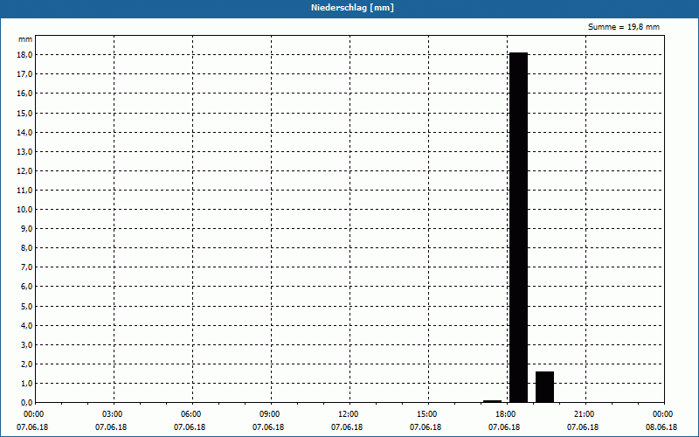Image resolution: width=699 pixels, height=437 pixels.
Task: Click the 18,0 y-axis label
Action: pos(25,55)
